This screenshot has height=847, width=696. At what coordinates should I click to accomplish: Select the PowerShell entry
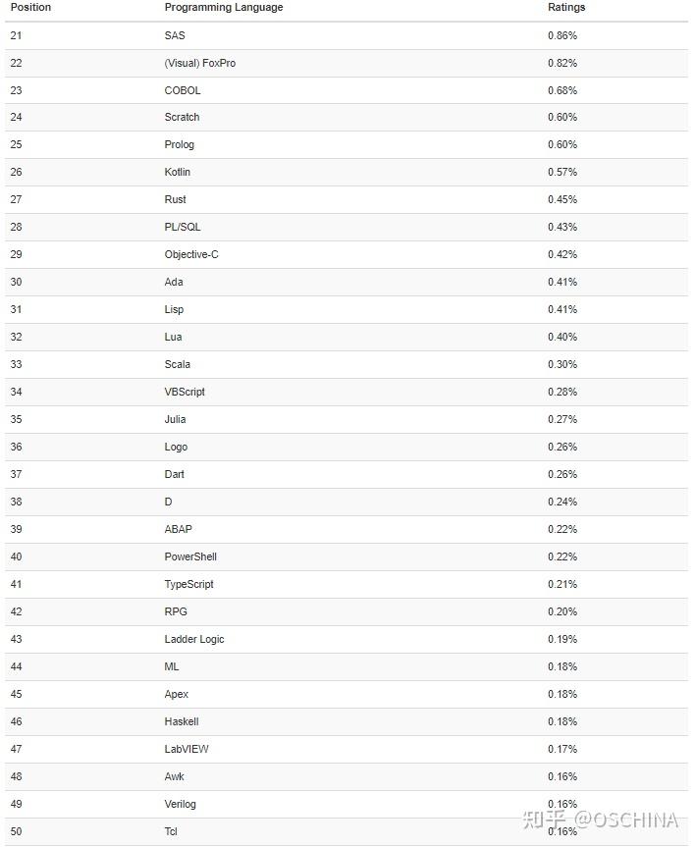pyautogui.click(x=190, y=556)
